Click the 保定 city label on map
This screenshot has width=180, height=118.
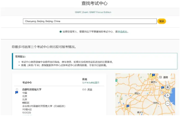coord(137,93)
